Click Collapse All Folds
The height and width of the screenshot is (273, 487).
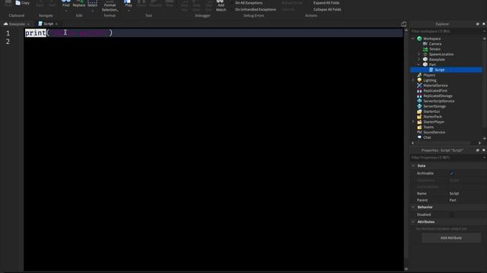click(327, 10)
